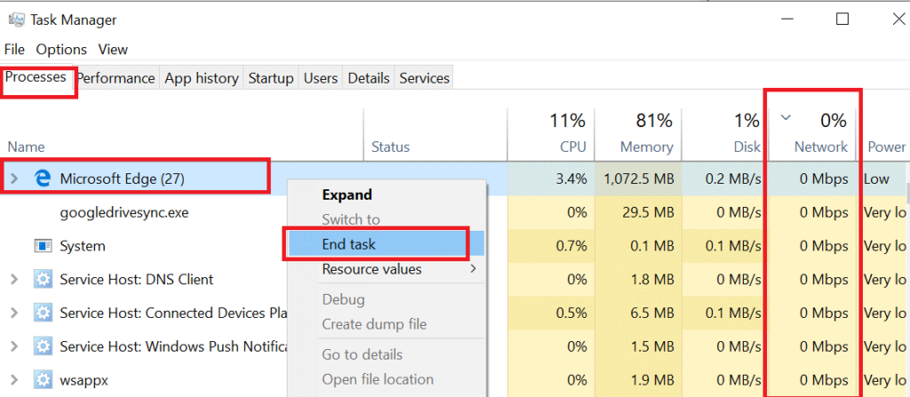
Task: Expand the Microsoft Edge (27) process group
Action: point(14,179)
